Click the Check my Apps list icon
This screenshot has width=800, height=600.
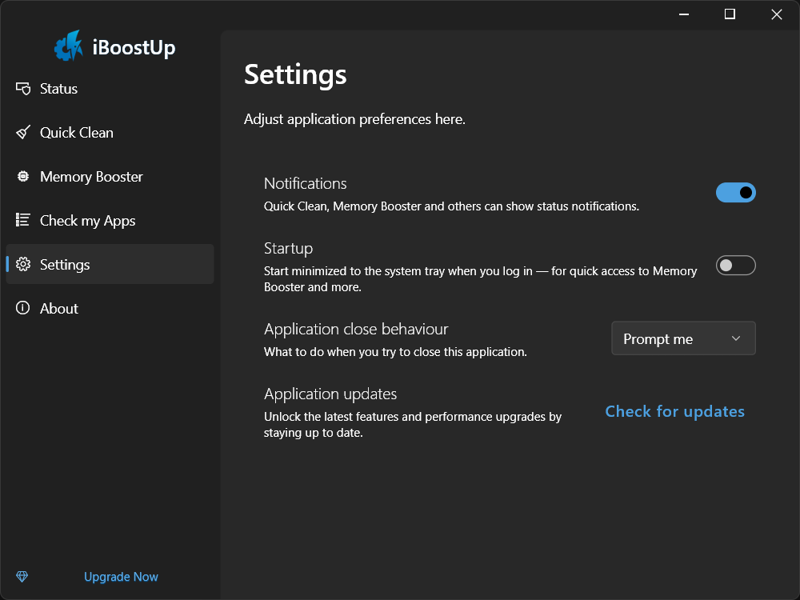coord(23,220)
